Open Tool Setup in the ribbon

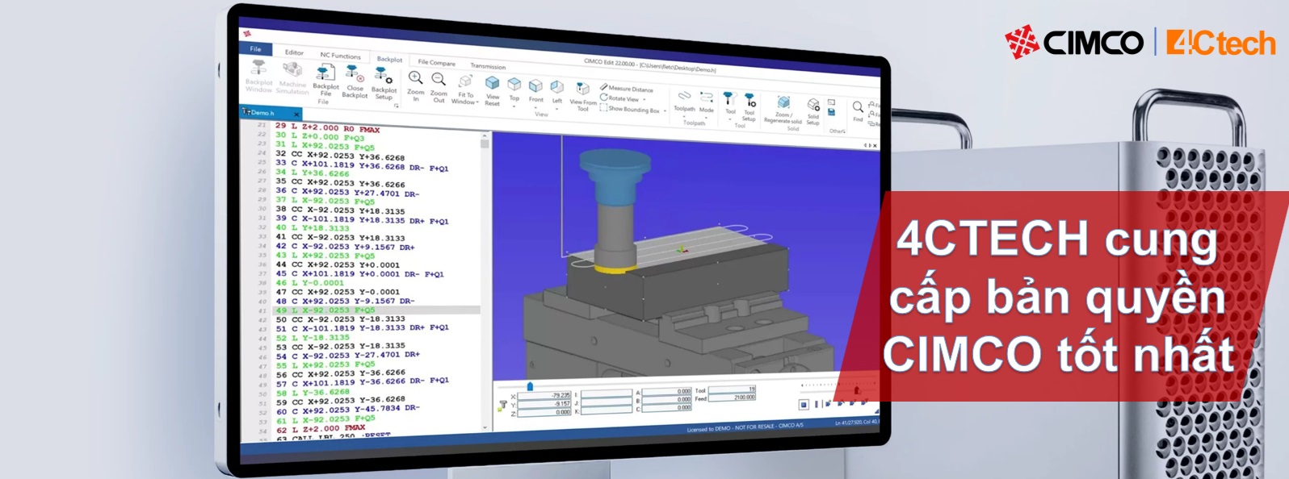[749, 103]
